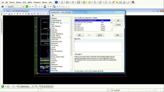
Task: Open the element transparency dropdown showing 0
Action: pos(60,7)
